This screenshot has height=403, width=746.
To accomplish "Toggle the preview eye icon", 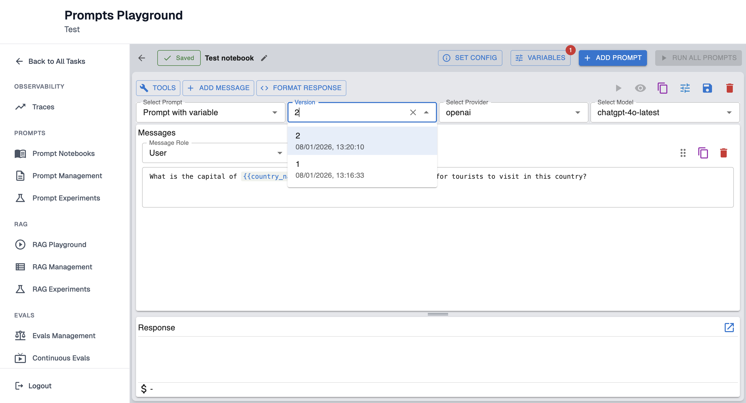I will pos(640,88).
